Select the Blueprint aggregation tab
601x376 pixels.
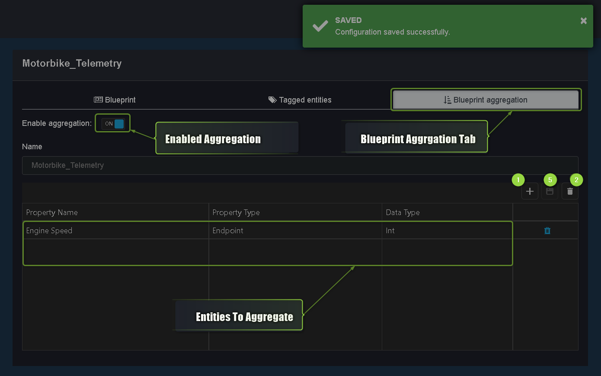click(x=486, y=100)
